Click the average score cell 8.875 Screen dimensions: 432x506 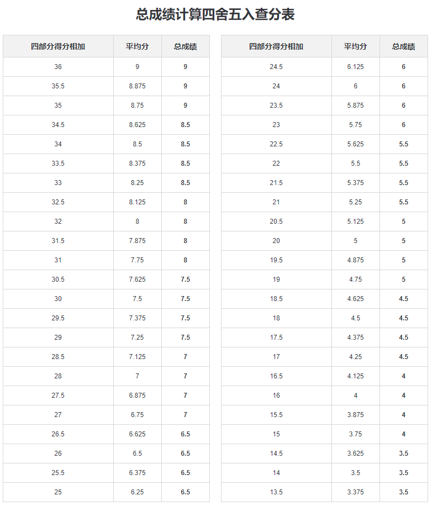(138, 86)
